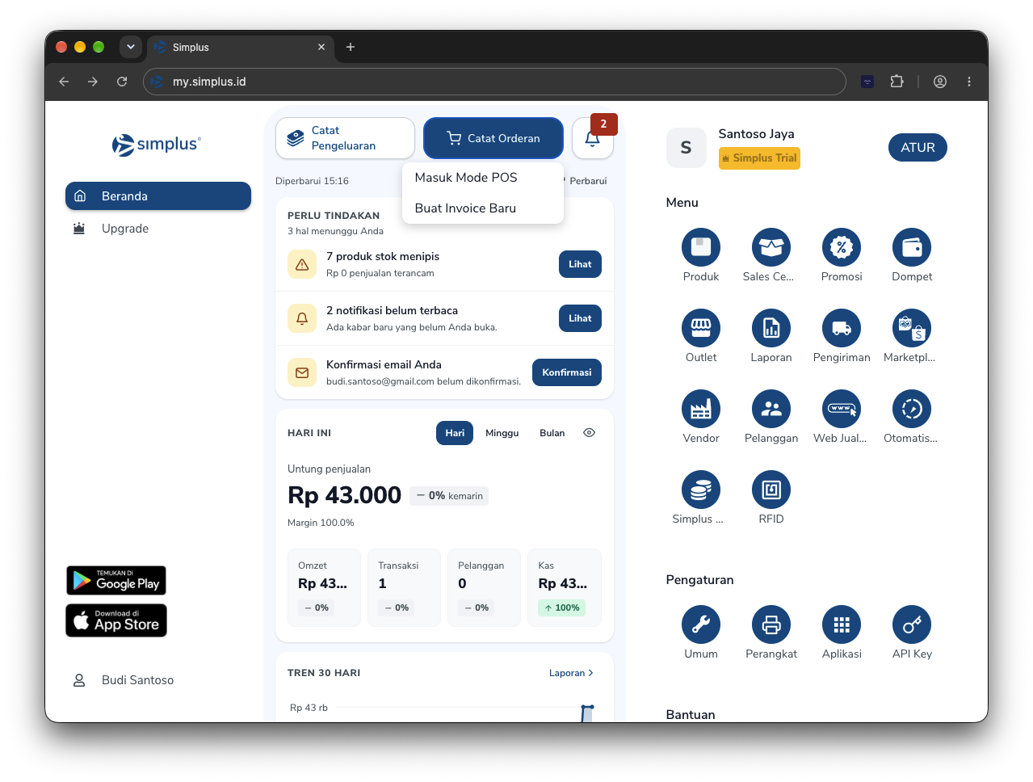Open the Dompet wallet icon
Viewport: 1033px width, 782px height.
(x=911, y=247)
